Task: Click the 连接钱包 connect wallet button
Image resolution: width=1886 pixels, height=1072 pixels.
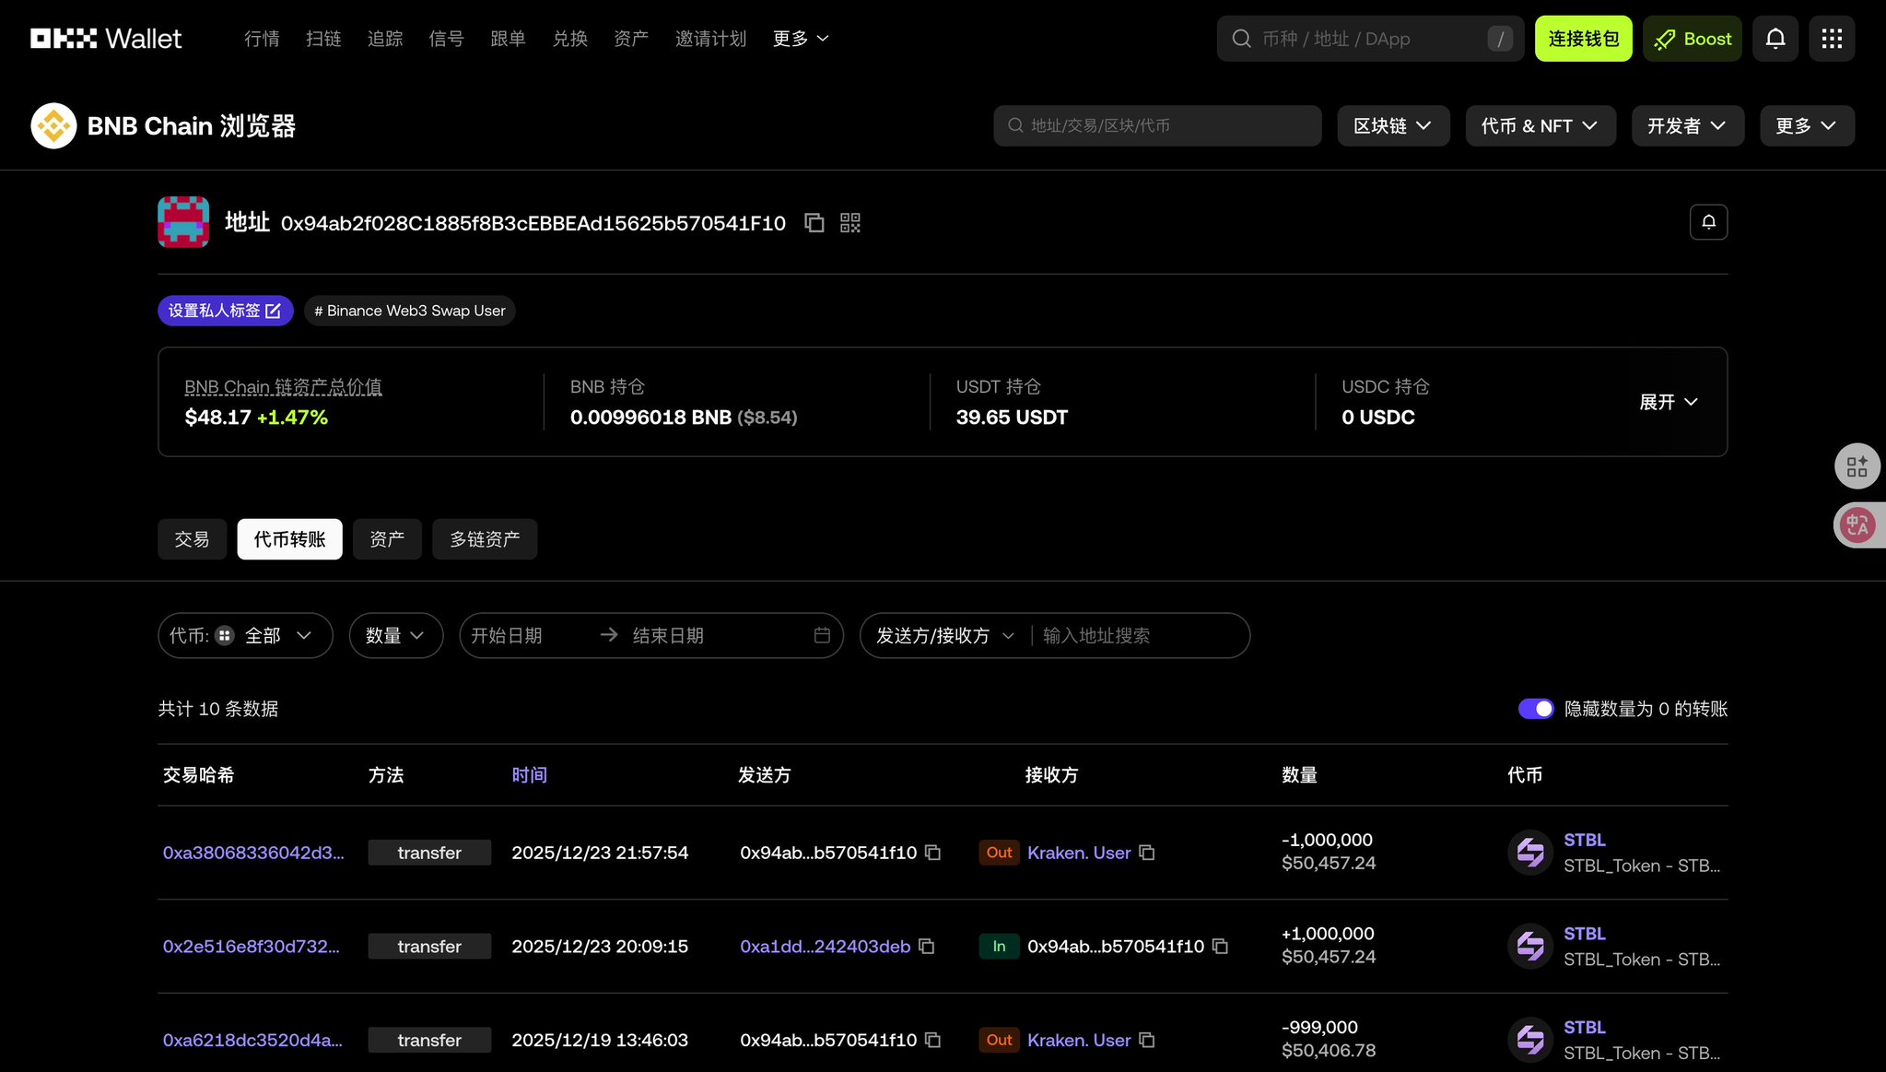Action: point(1583,39)
